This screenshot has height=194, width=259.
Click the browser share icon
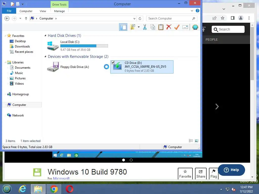(214, 18)
